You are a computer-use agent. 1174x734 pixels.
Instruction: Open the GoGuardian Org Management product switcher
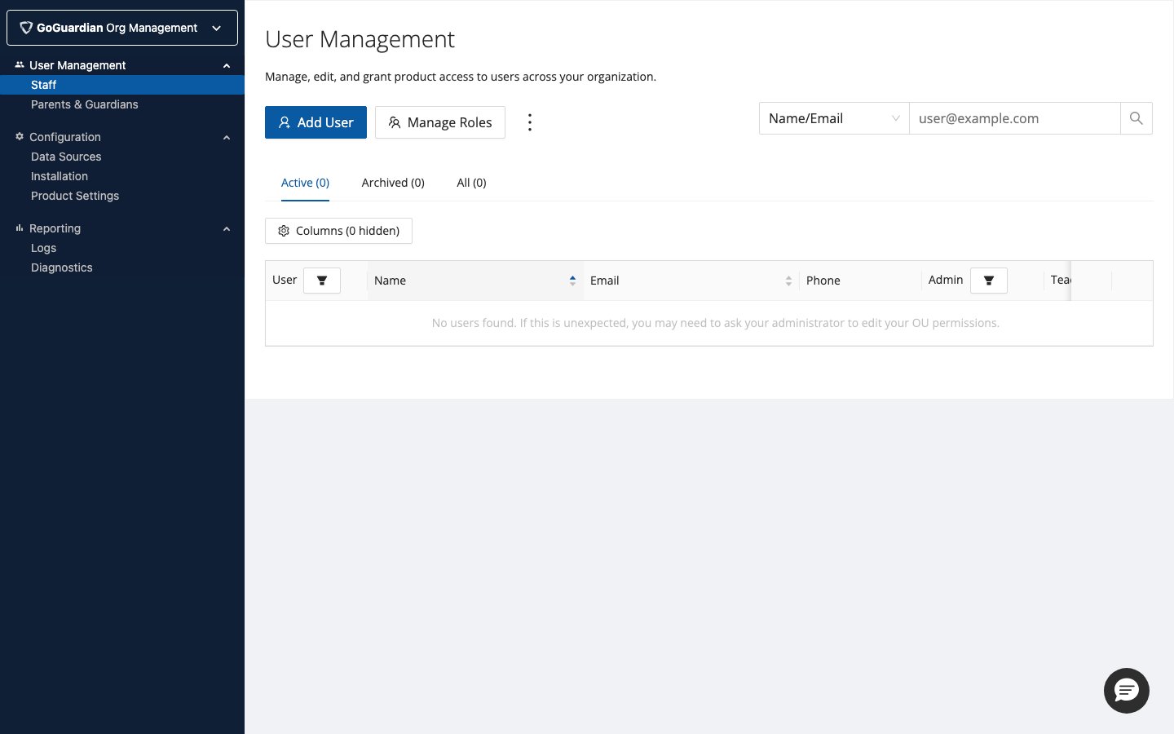coord(122,28)
